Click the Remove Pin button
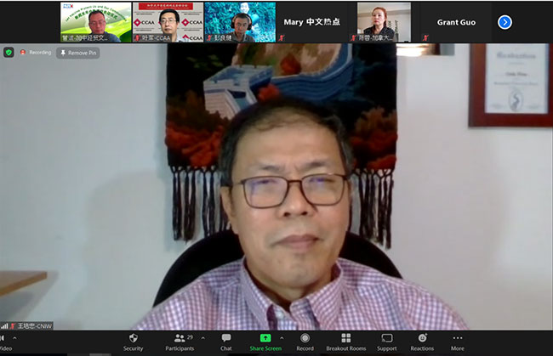The width and height of the screenshot is (553, 356). 78,53
